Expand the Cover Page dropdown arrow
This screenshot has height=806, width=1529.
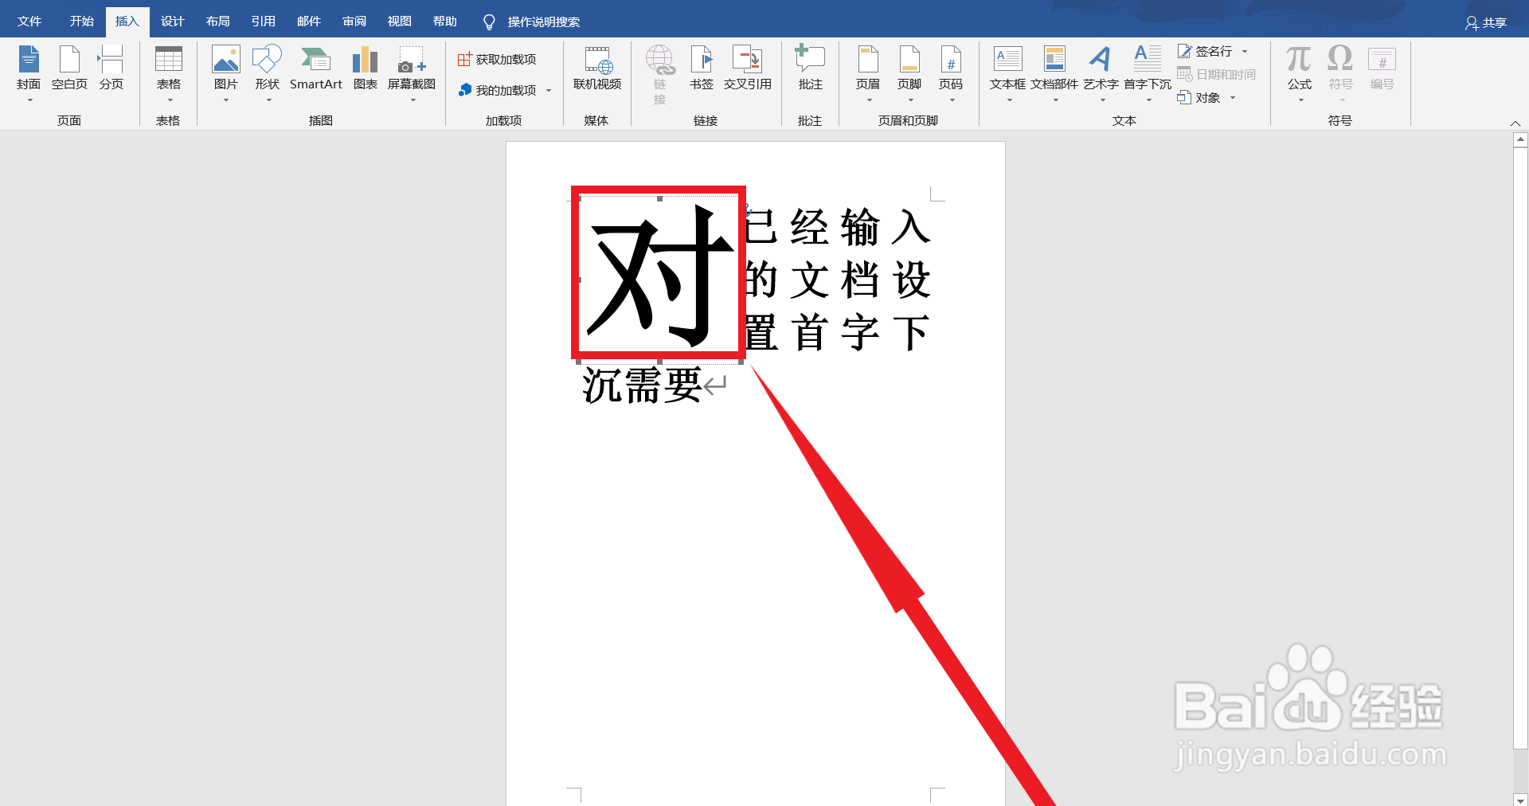[30, 100]
